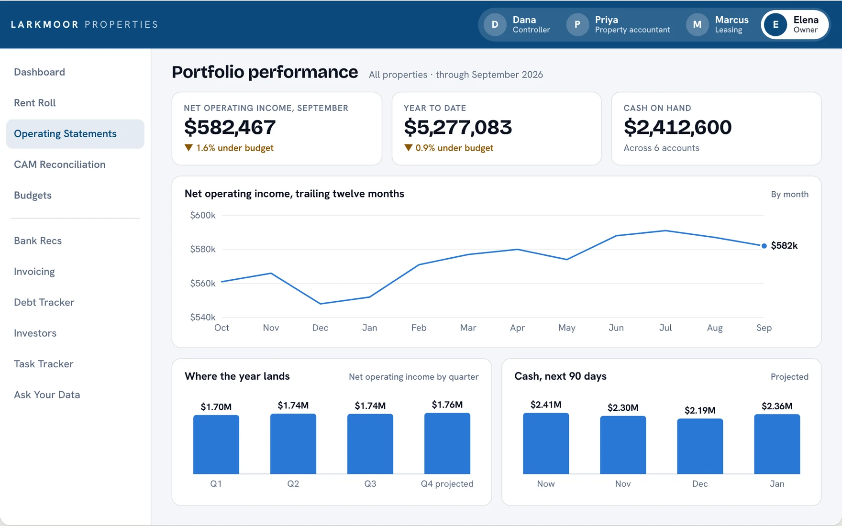The image size is (842, 526).
Task: Click the Net operating income by quarter label
Action: tap(413, 377)
